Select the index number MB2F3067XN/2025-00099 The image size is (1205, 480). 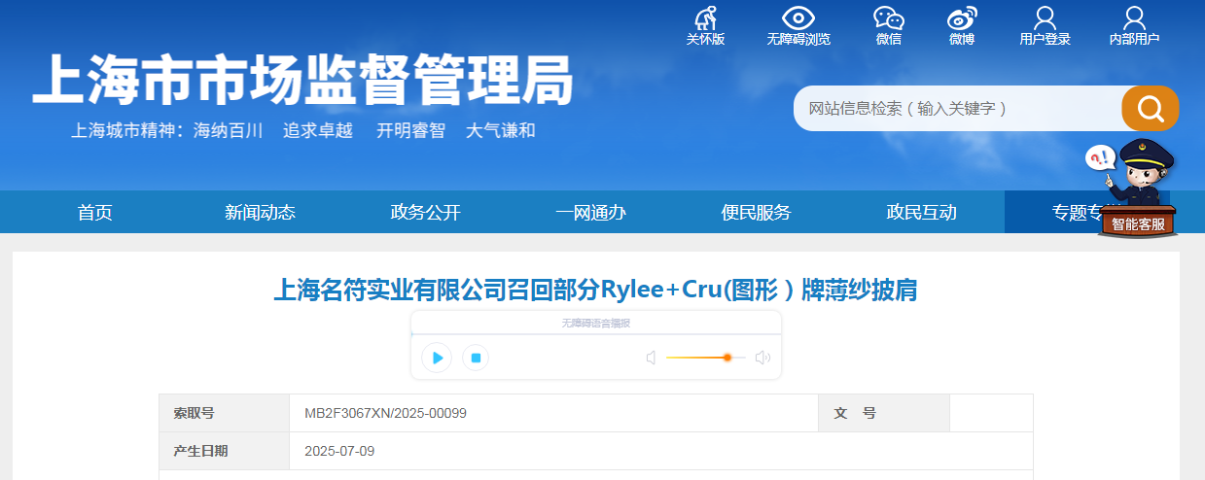(x=385, y=413)
